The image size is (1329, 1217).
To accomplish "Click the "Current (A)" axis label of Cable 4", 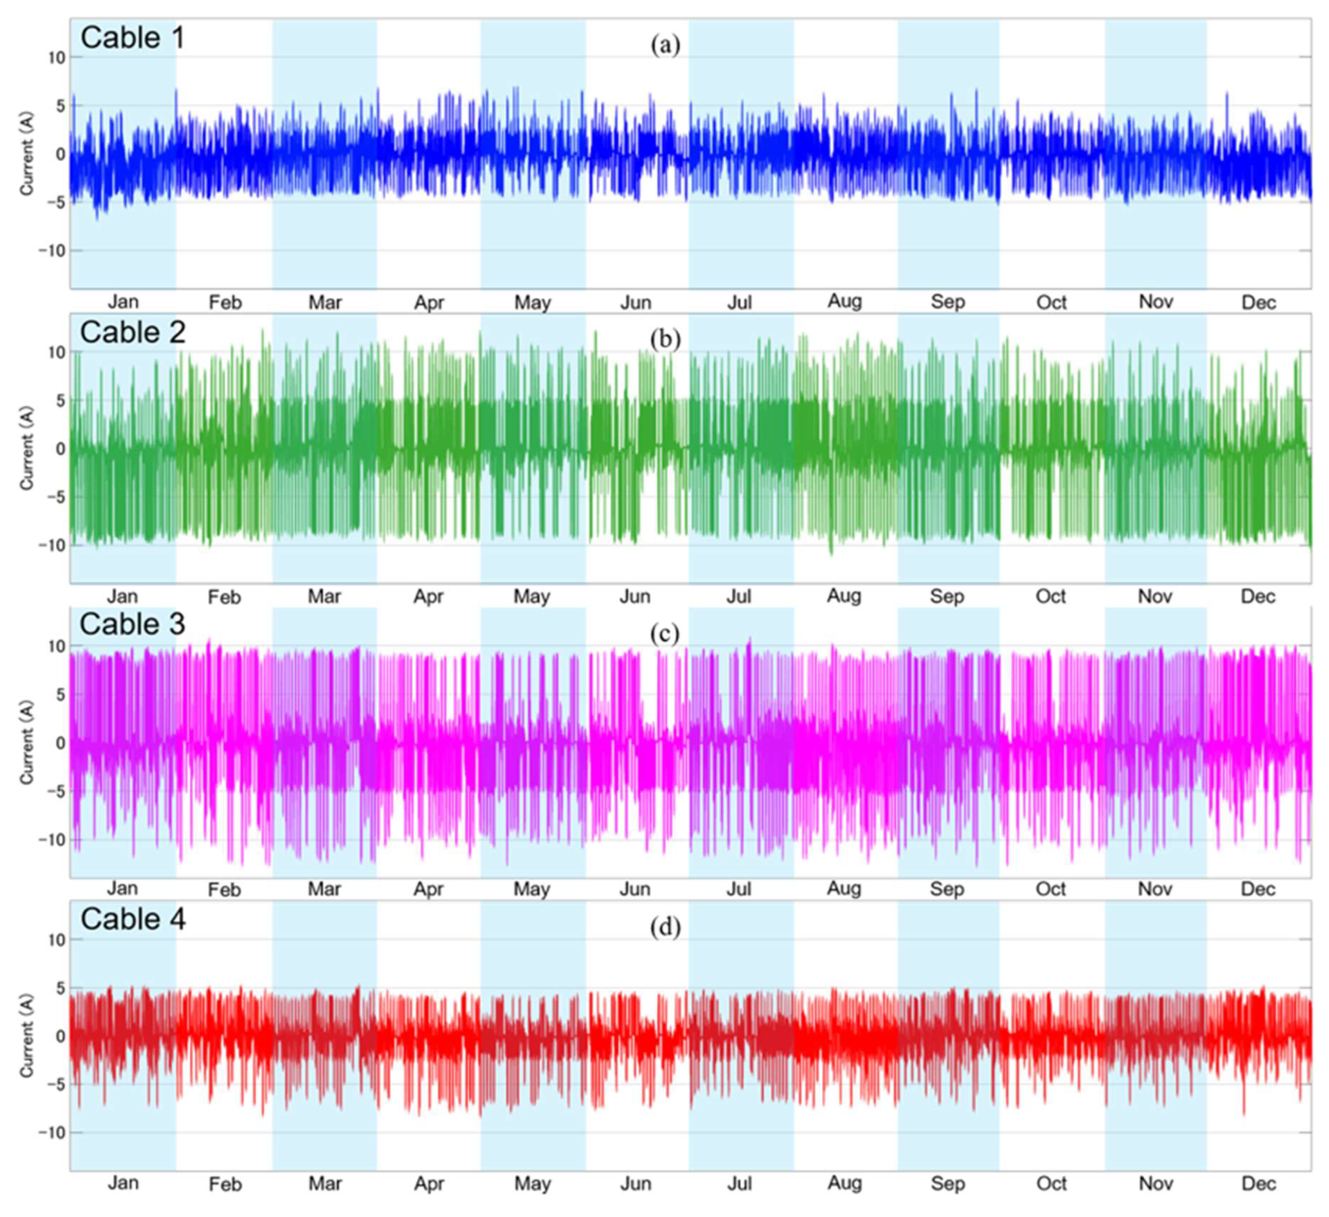I will pyautogui.click(x=26, y=1037).
